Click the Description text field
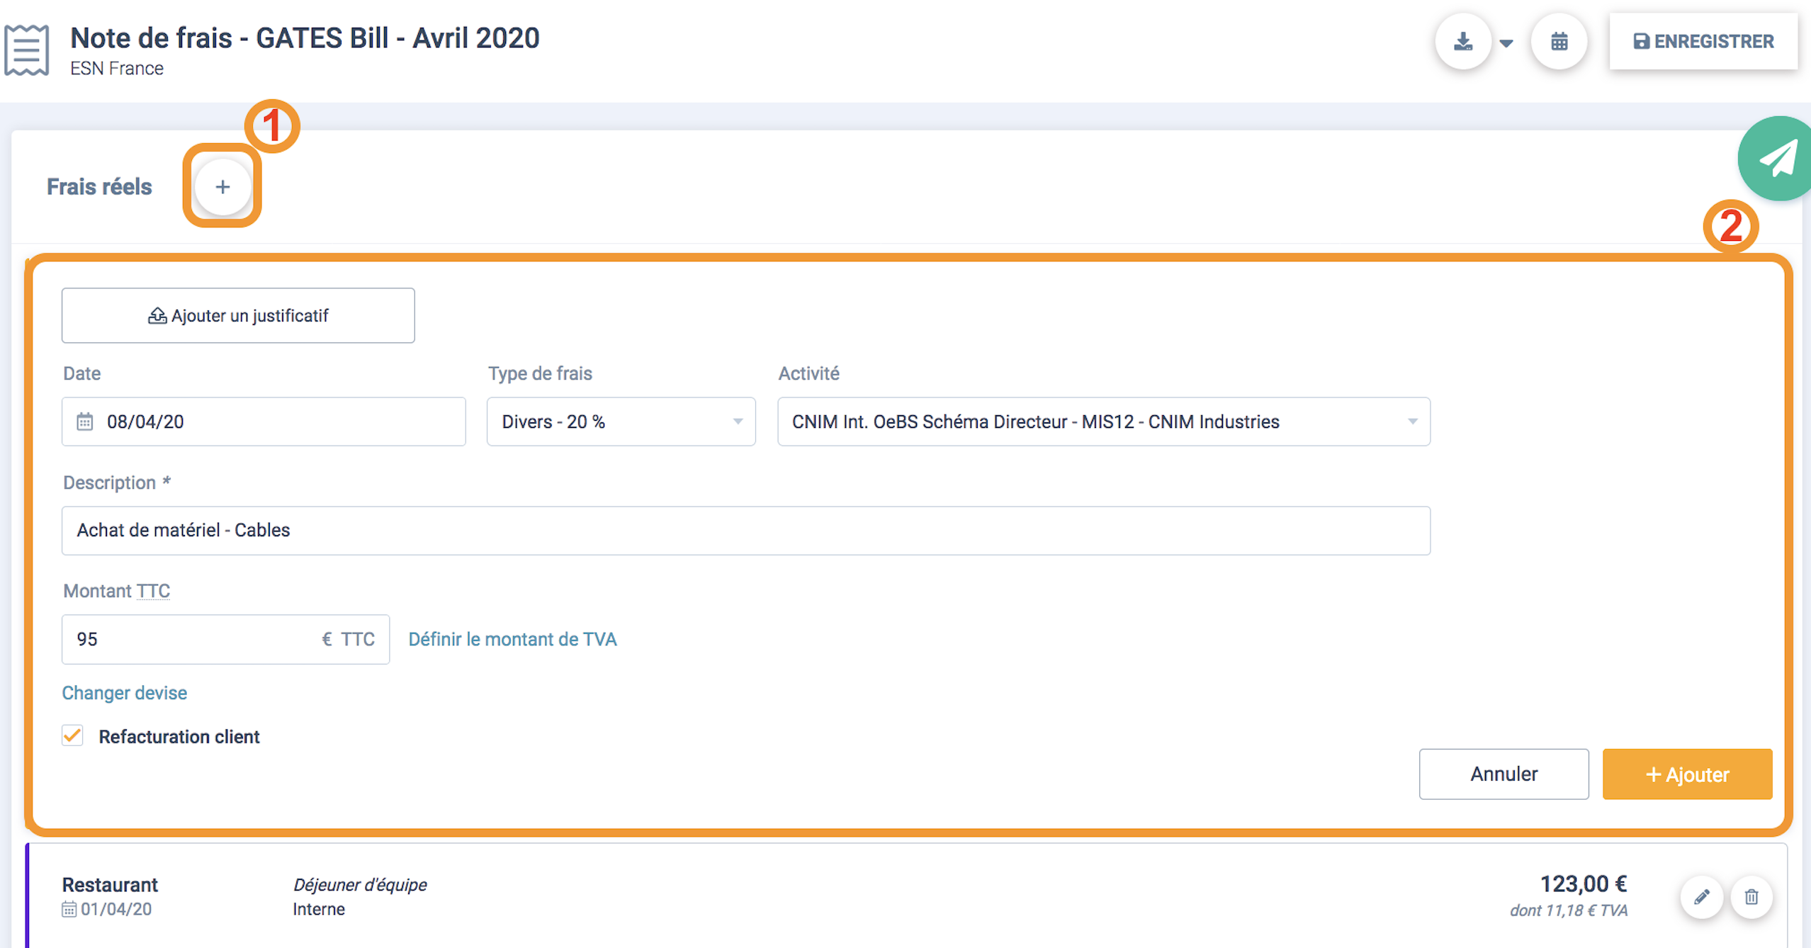 745,530
